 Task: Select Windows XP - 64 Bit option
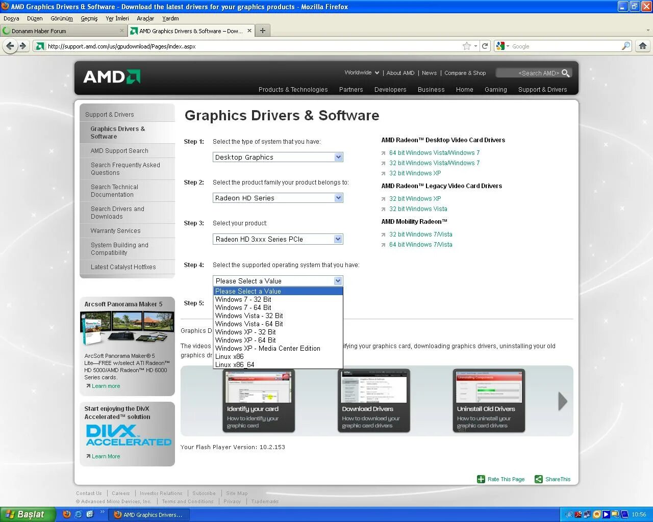(x=278, y=340)
